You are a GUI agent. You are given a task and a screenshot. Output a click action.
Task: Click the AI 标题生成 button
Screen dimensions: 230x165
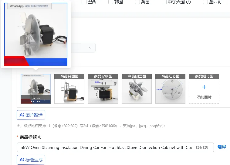pyautogui.click(x=31, y=160)
